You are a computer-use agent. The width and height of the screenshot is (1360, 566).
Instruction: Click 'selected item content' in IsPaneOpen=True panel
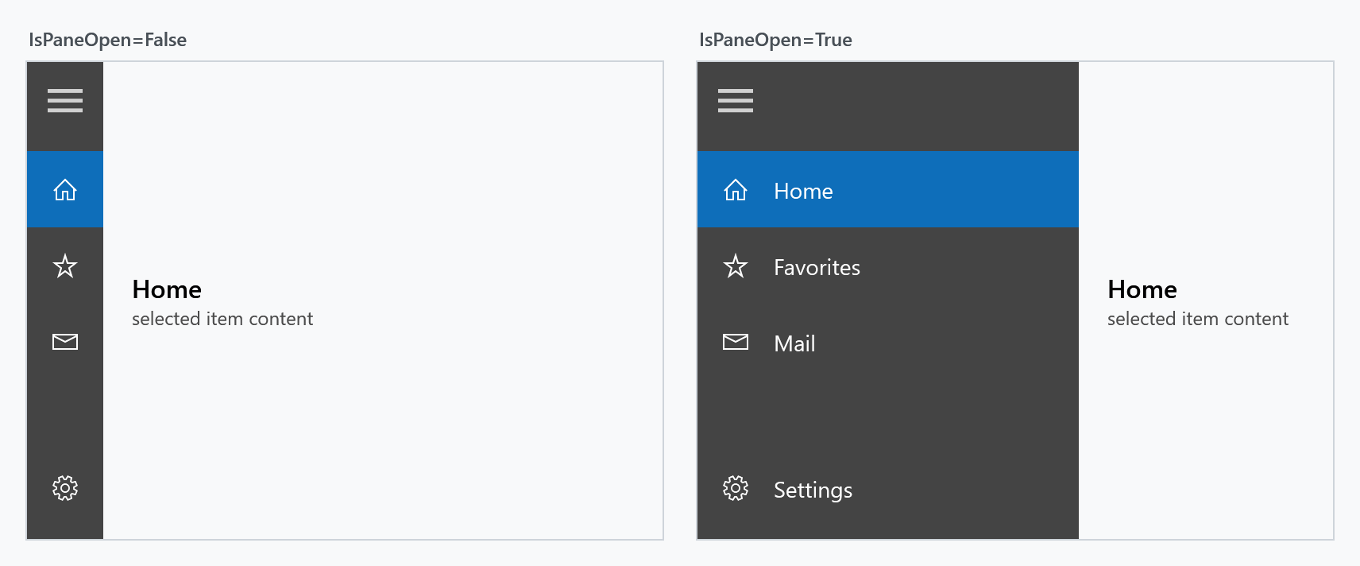pos(1198,319)
